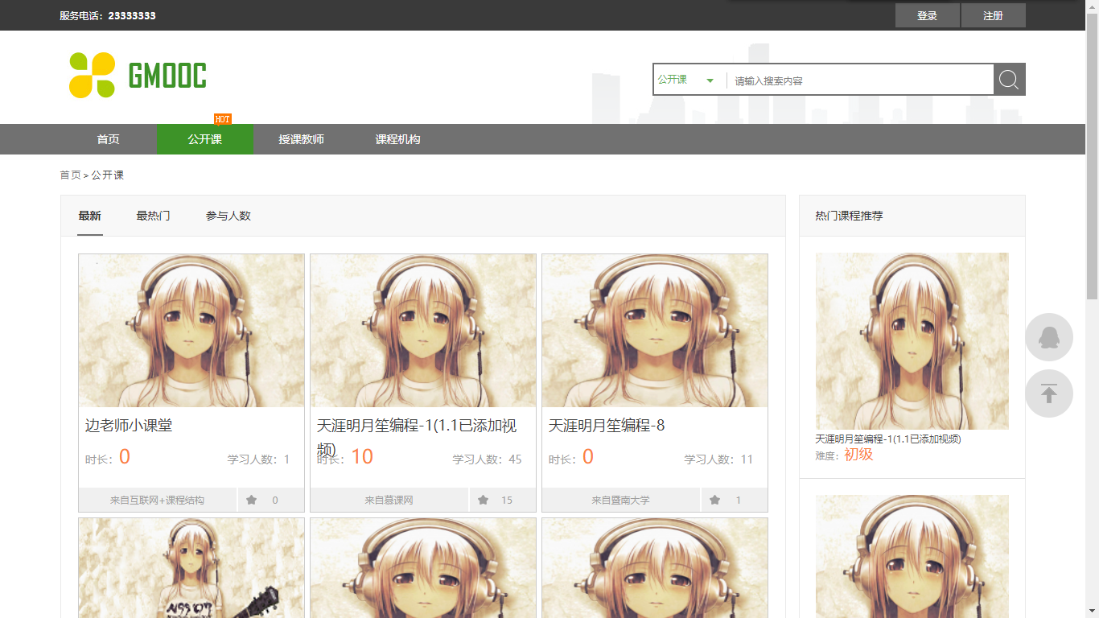The image size is (1099, 618).
Task: Click 学习人数：1 on 边老师小课堂 card
Action: point(258,459)
